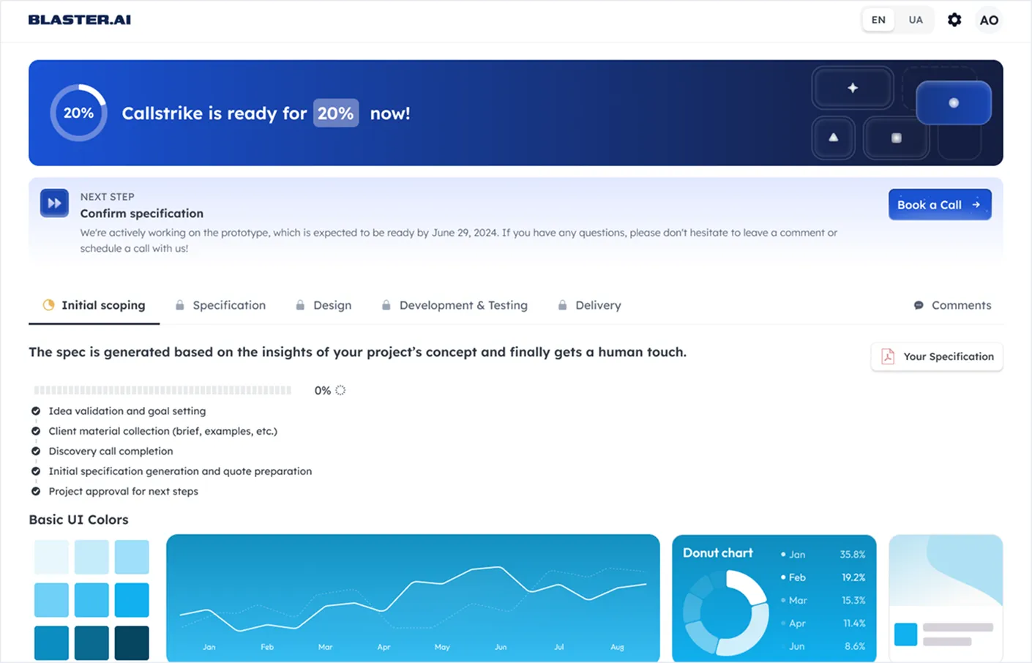Open the Comments section
The image size is (1032, 663).
(x=952, y=305)
